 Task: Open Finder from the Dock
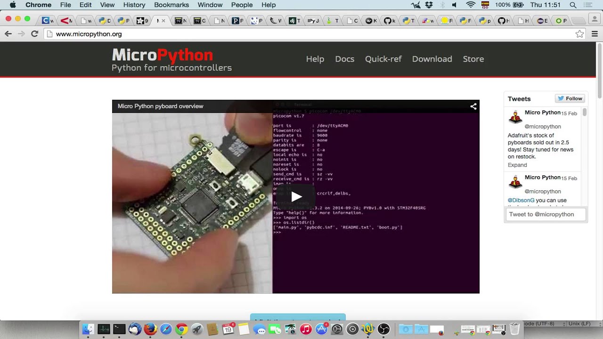(x=88, y=329)
